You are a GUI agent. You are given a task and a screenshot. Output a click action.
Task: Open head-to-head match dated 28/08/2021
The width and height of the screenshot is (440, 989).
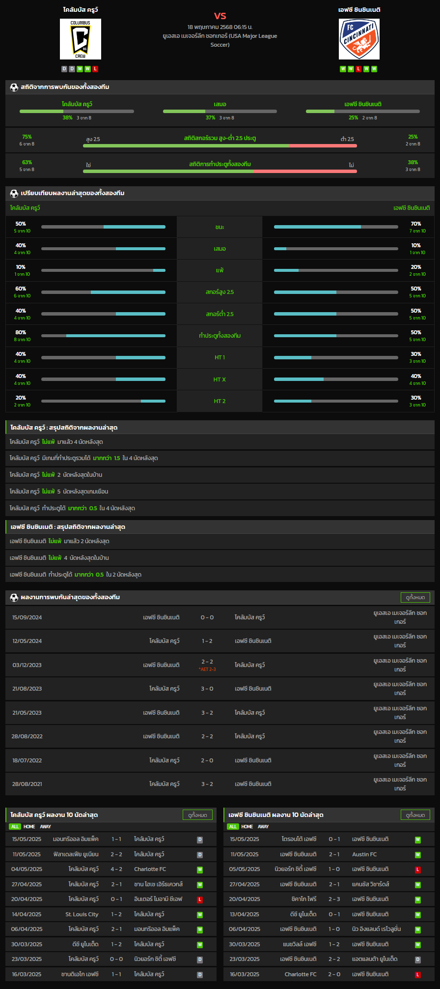[220, 784]
